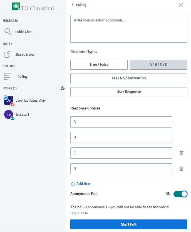Click the plus icon beside Add item
Screen dimensions: 191x232
click(x=73, y=184)
